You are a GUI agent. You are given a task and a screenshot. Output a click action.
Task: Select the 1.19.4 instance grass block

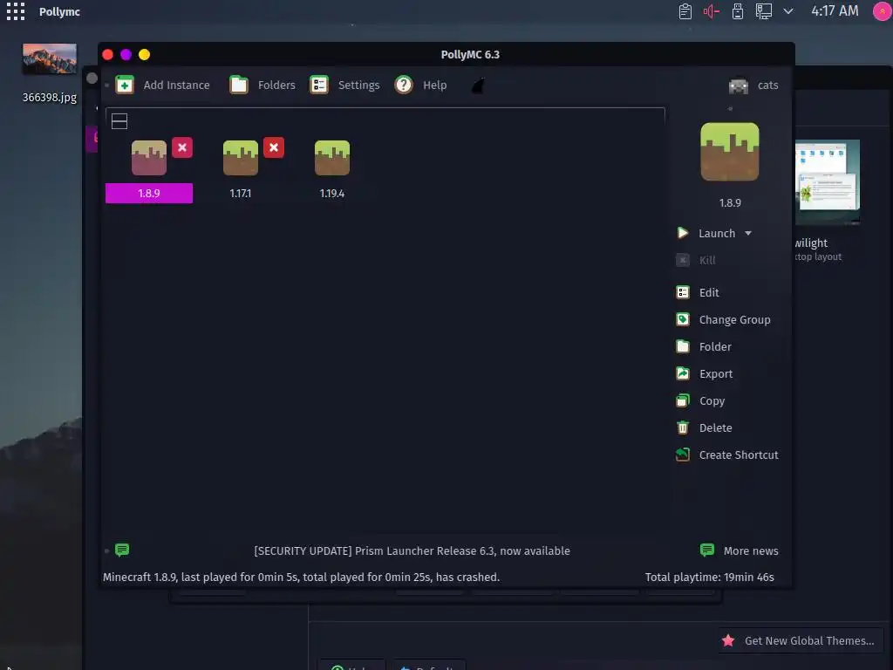(332, 158)
